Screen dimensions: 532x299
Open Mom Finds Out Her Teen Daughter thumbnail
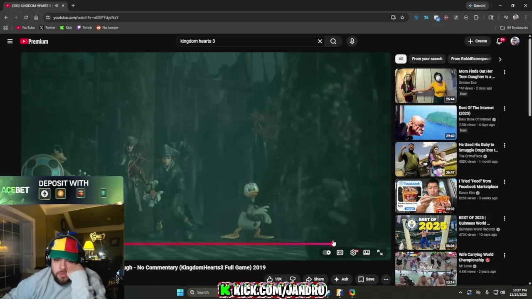point(426,86)
